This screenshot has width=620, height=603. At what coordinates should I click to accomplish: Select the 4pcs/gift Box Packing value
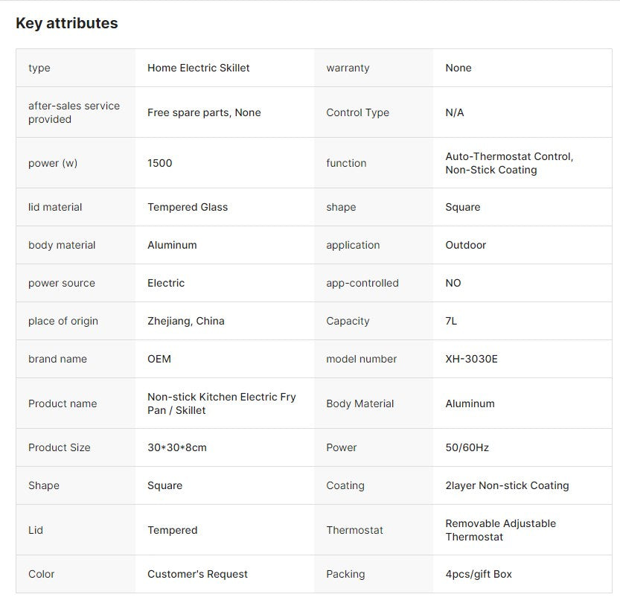point(479,574)
